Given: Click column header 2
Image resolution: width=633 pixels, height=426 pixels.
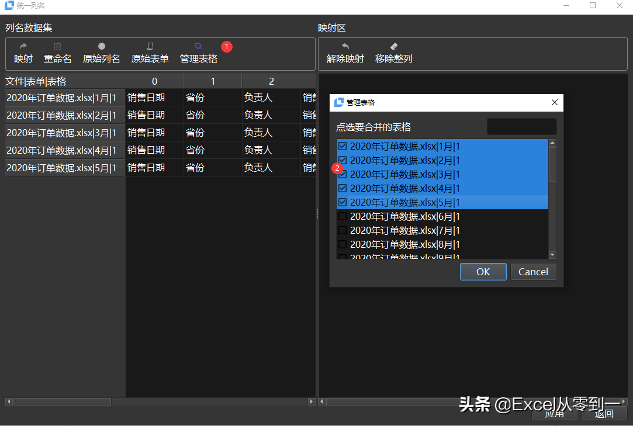Looking at the screenshot, I should 271,81.
